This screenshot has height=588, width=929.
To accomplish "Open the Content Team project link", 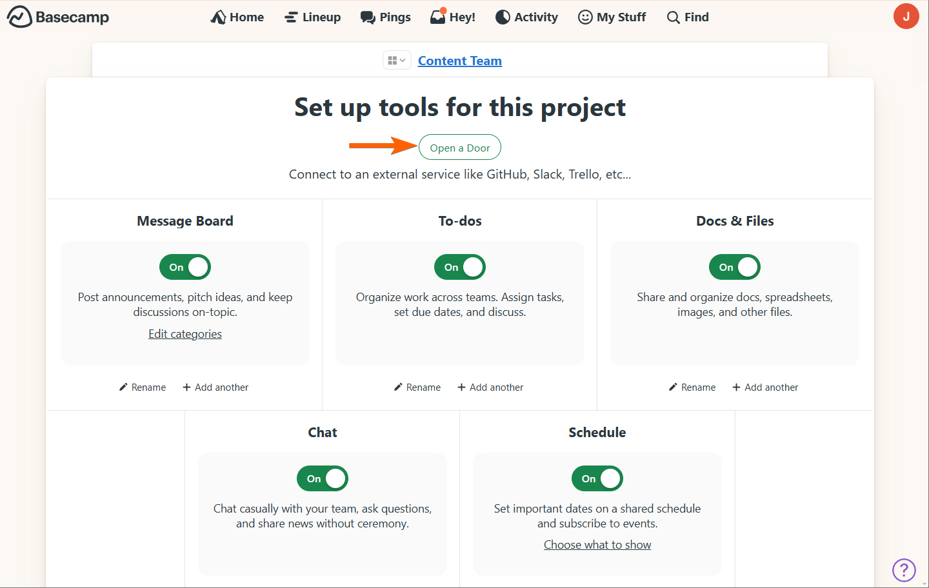I will pyautogui.click(x=460, y=61).
